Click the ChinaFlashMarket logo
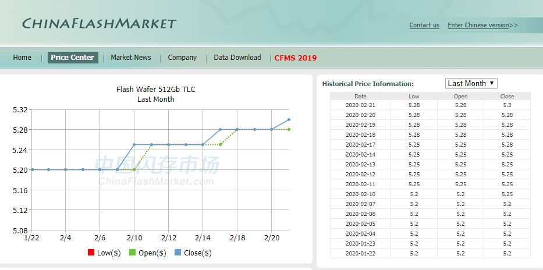 [x=99, y=24]
